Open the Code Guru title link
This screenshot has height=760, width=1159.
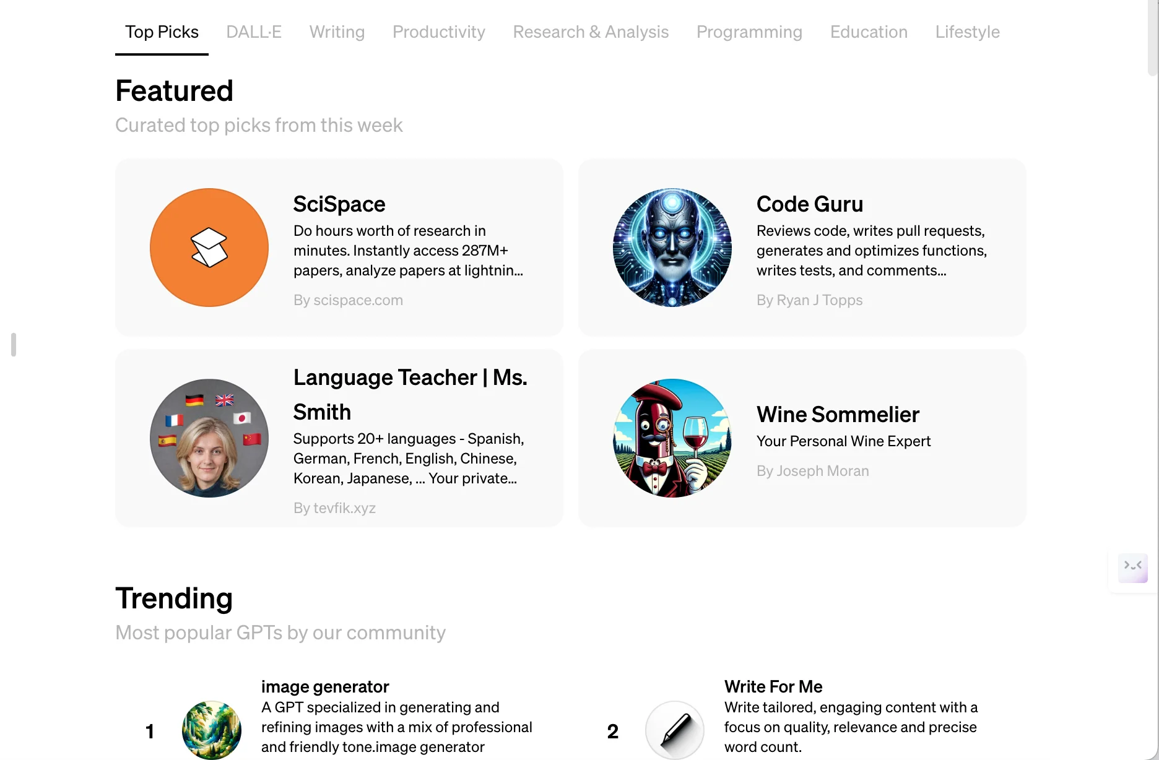click(810, 204)
